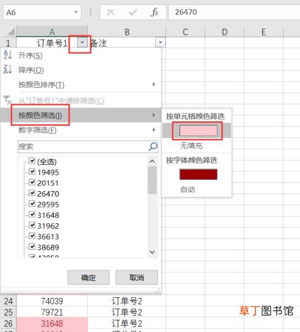Click the select-all corner triangle of the sheet
The width and height of the screenshot is (300, 332).
(x=11, y=32)
